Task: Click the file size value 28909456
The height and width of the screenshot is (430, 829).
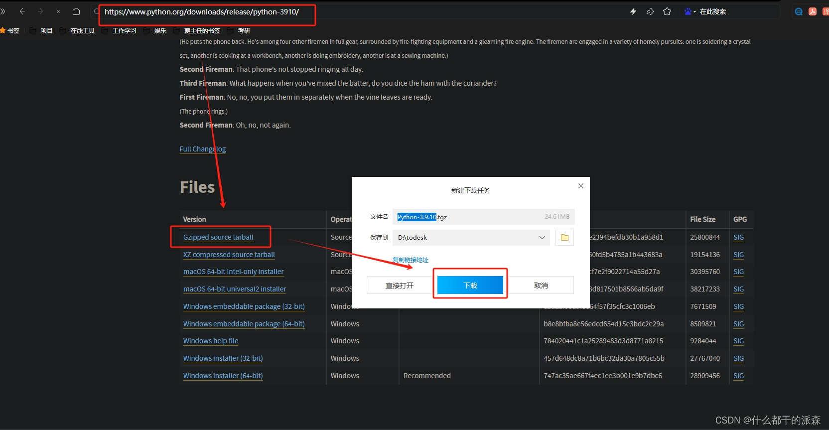Action: pos(705,376)
